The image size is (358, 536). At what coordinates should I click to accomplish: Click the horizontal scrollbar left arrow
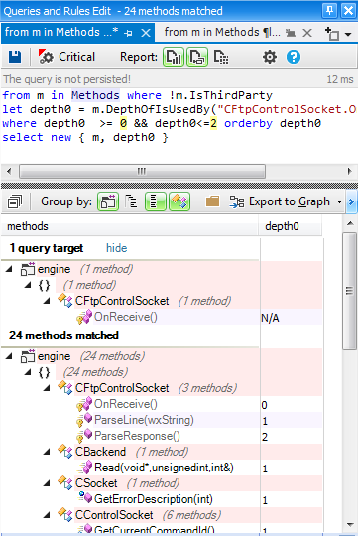[x=9, y=171]
